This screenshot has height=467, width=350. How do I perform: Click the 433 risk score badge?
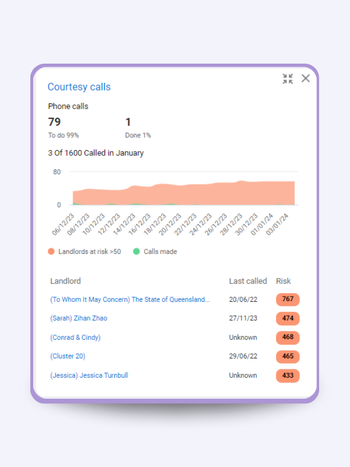tap(288, 375)
